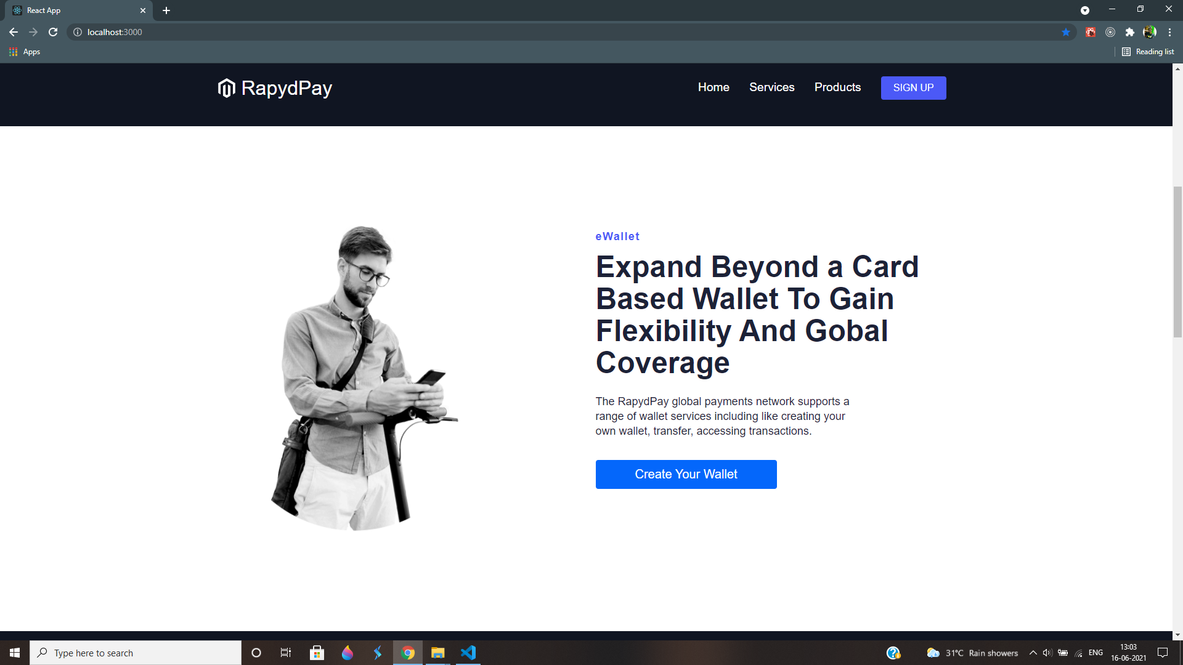Open the Apps bookmarks shortcut
The width and height of the screenshot is (1183, 665).
(x=25, y=52)
